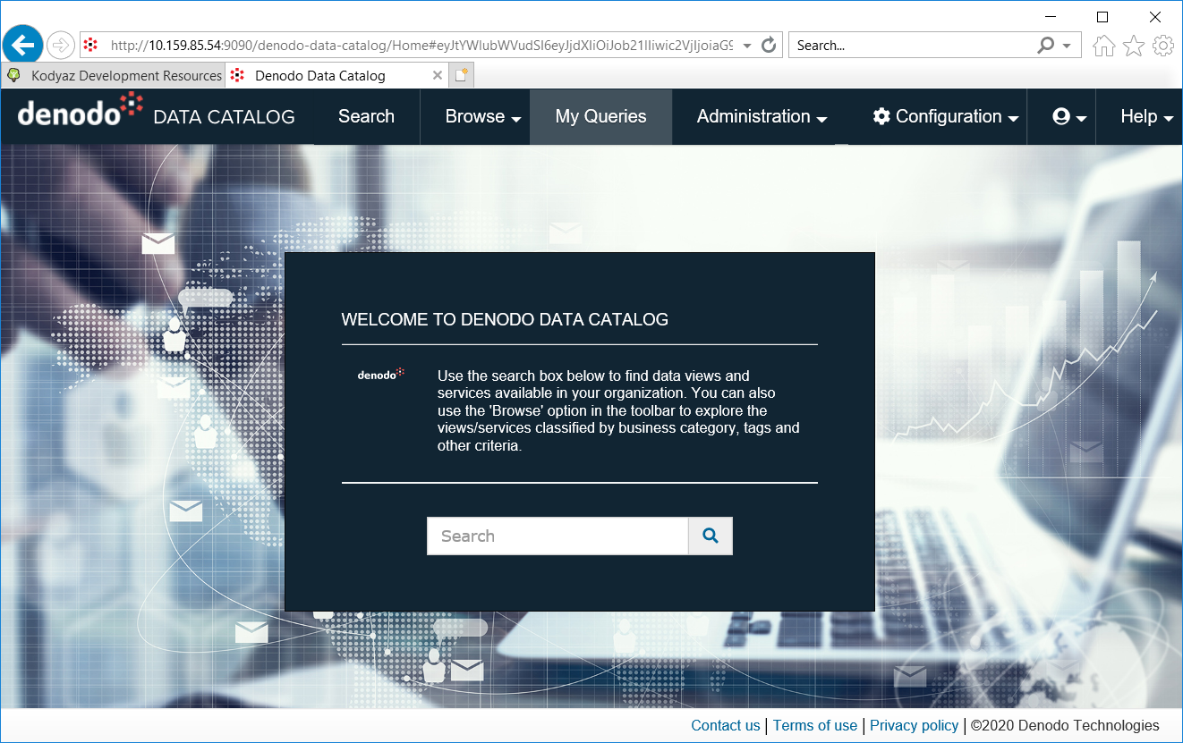
Task: Click inside the catalog Search field
Action: tap(557, 536)
